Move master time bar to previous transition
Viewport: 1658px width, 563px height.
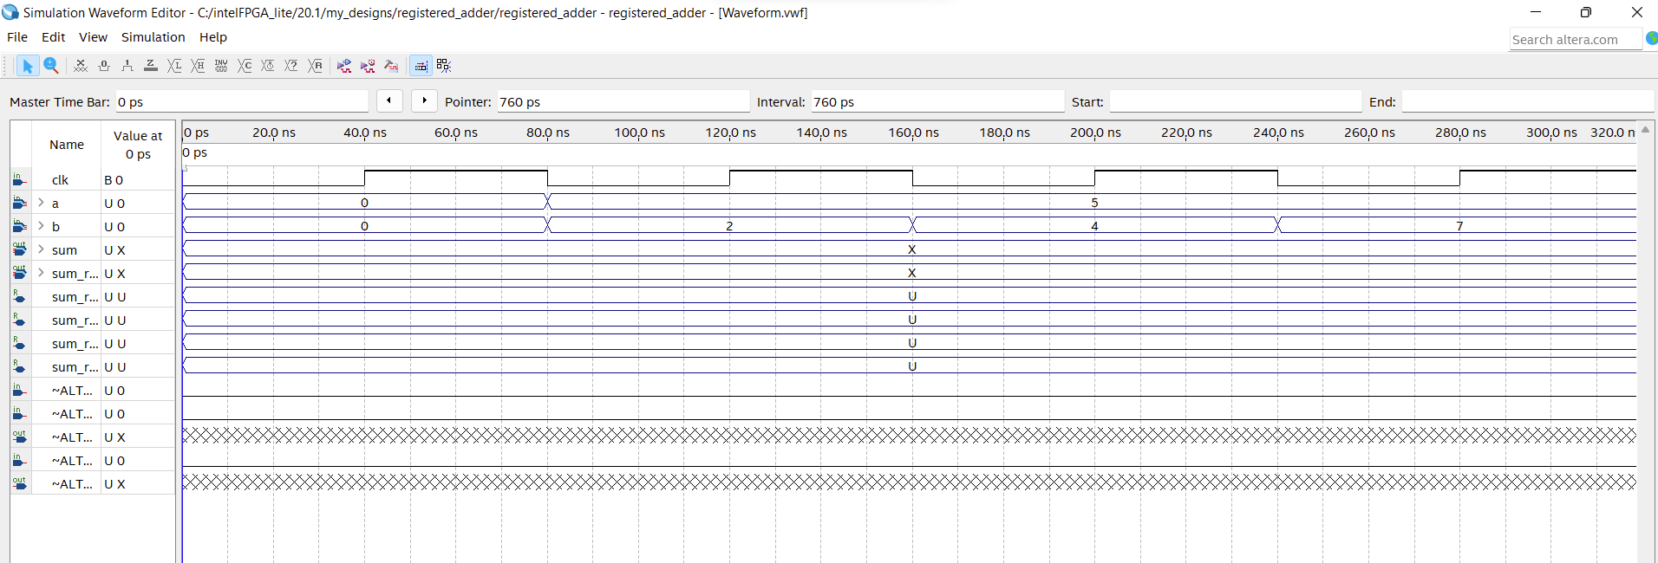coord(389,100)
